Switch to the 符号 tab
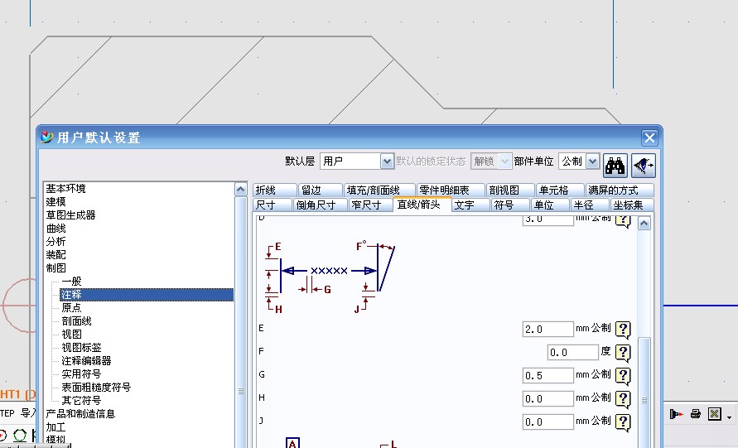The image size is (738, 448). pos(511,205)
